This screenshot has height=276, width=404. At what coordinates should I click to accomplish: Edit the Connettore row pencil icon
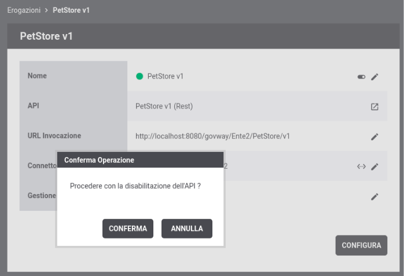click(x=374, y=166)
